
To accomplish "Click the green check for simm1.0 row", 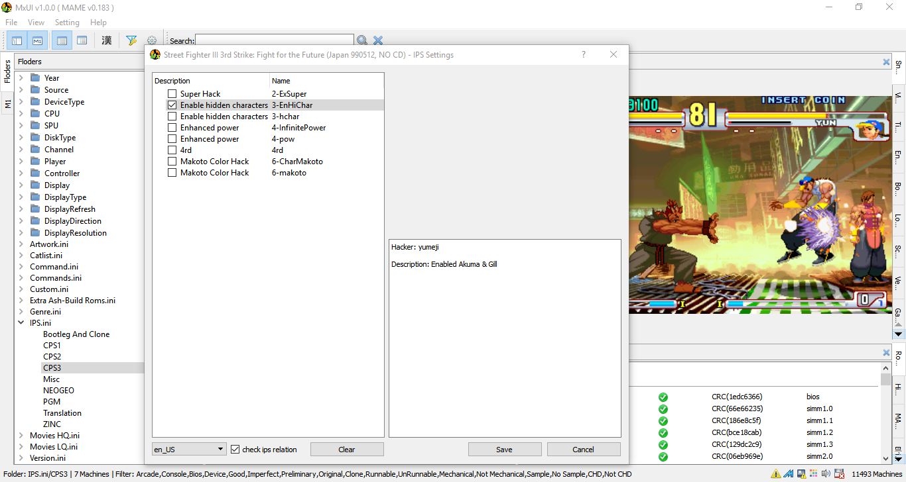I will (663, 409).
